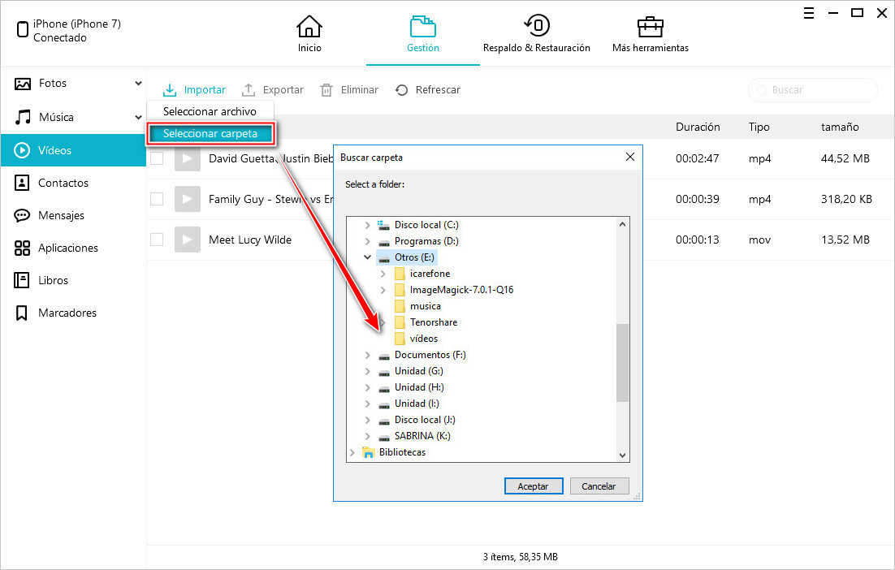
Task: Click the vídeos folder icon in tree
Action: click(400, 339)
